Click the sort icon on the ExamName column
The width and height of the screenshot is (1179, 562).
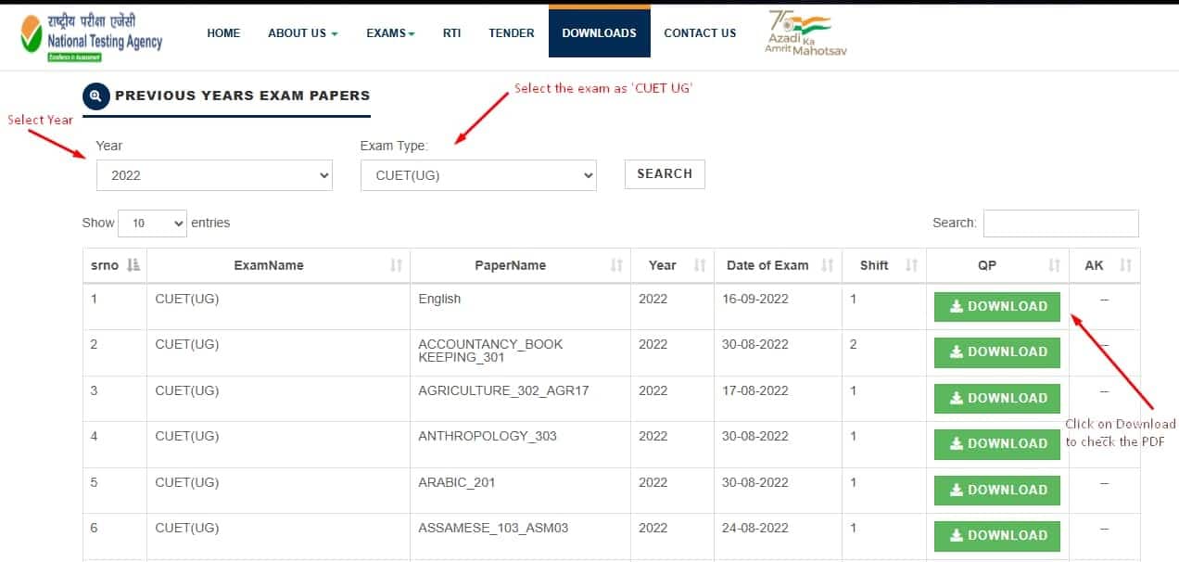pyautogui.click(x=399, y=265)
